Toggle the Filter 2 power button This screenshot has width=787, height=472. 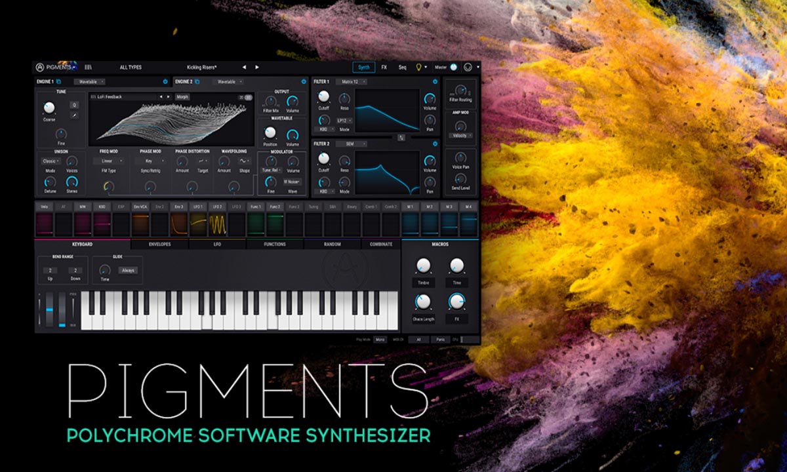(x=435, y=144)
